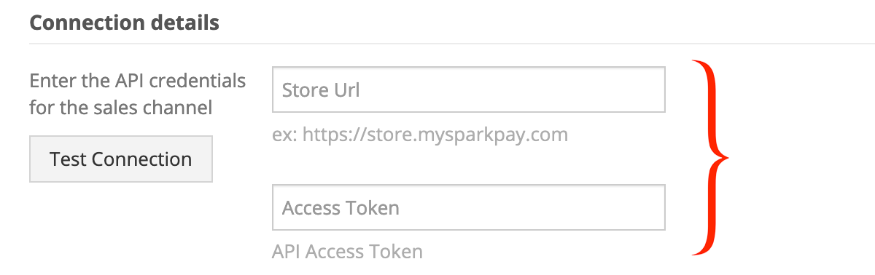Click the red curly brace annotation
This screenshot has height=275, width=875.
coord(710,157)
